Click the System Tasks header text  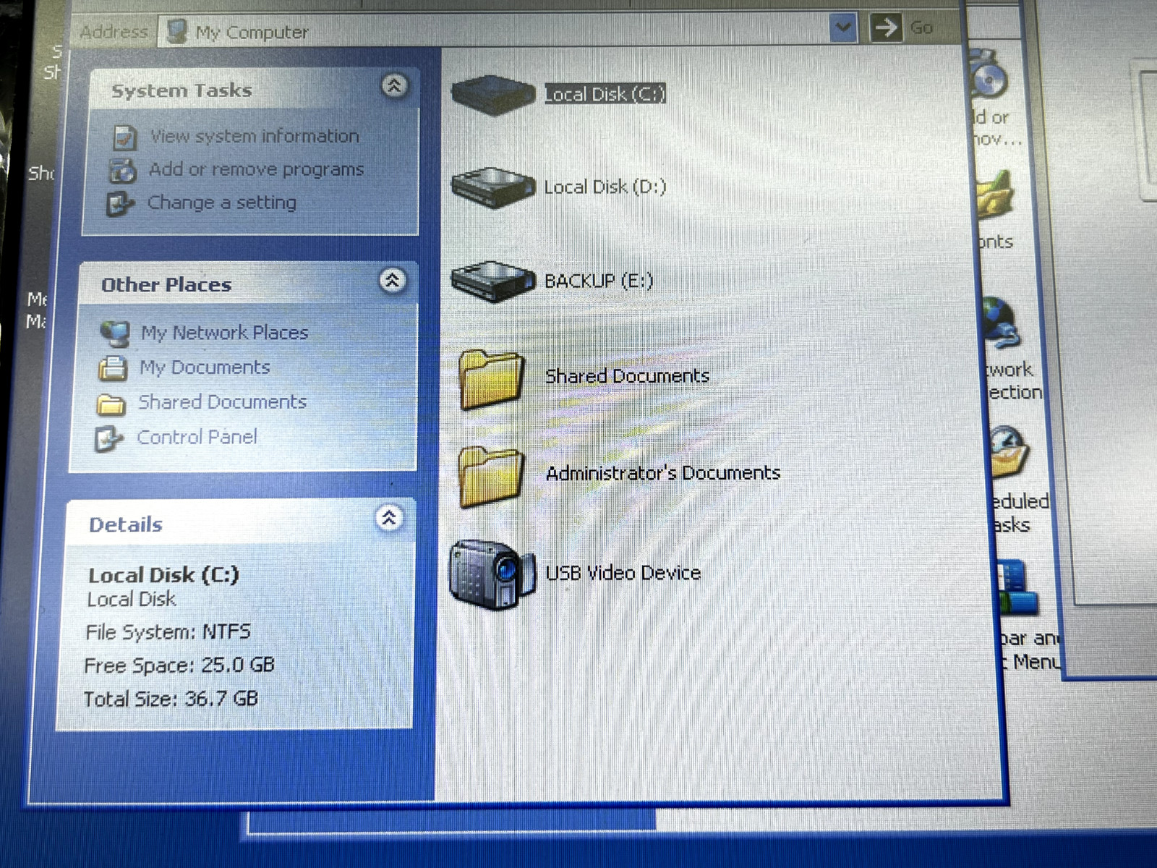pos(182,90)
